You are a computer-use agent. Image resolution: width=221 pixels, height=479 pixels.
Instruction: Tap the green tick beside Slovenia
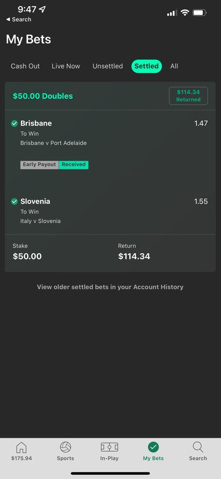point(14,202)
